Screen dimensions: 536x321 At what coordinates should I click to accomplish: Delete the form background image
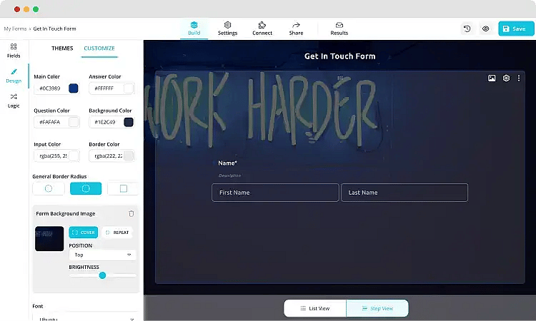[131, 213]
